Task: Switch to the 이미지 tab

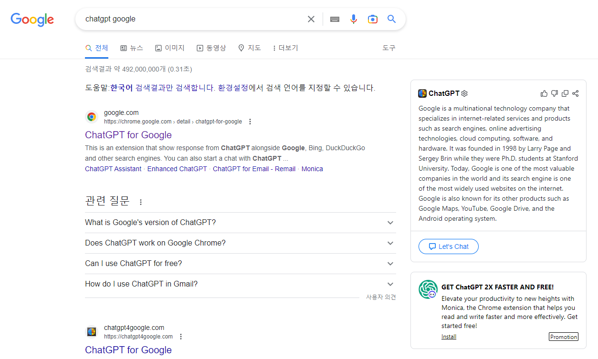Action: pyautogui.click(x=170, y=48)
